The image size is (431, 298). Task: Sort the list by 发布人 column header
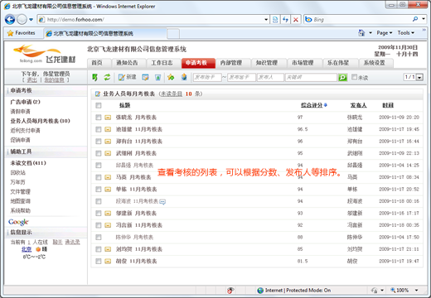pyautogui.click(x=358, y=105)
